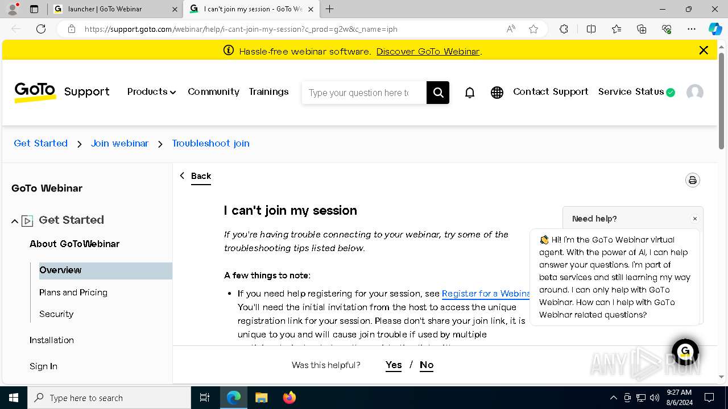Click the page vertical scrollbar

tap(721, 101)
